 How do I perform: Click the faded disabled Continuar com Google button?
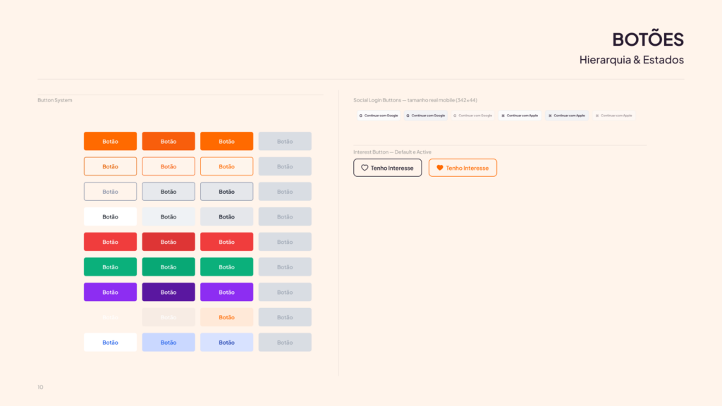pyautogui.click(x=472, y=116)
